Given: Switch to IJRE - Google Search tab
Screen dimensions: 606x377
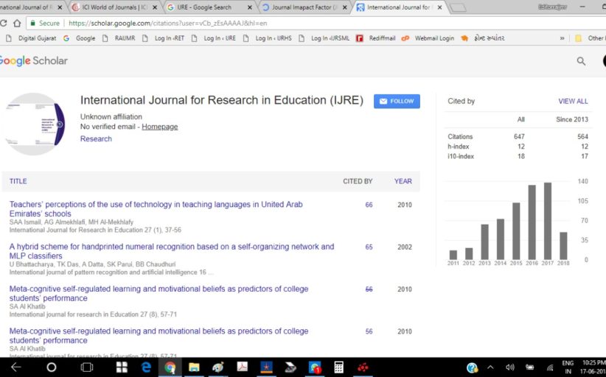Looking at the screenshot, I should [x=209, y=7].
